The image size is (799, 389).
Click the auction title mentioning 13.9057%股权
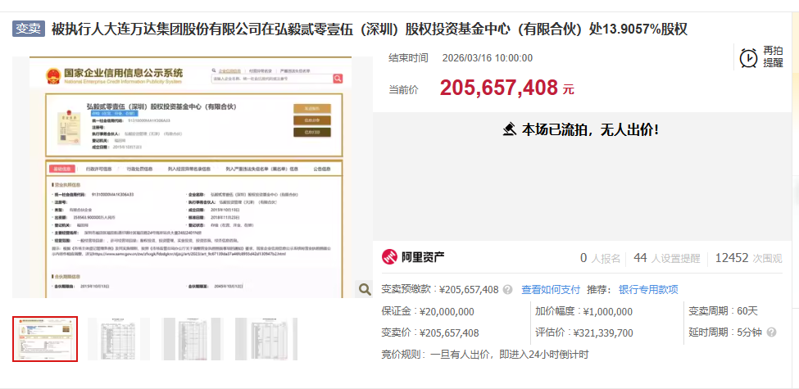click(370, 29)
